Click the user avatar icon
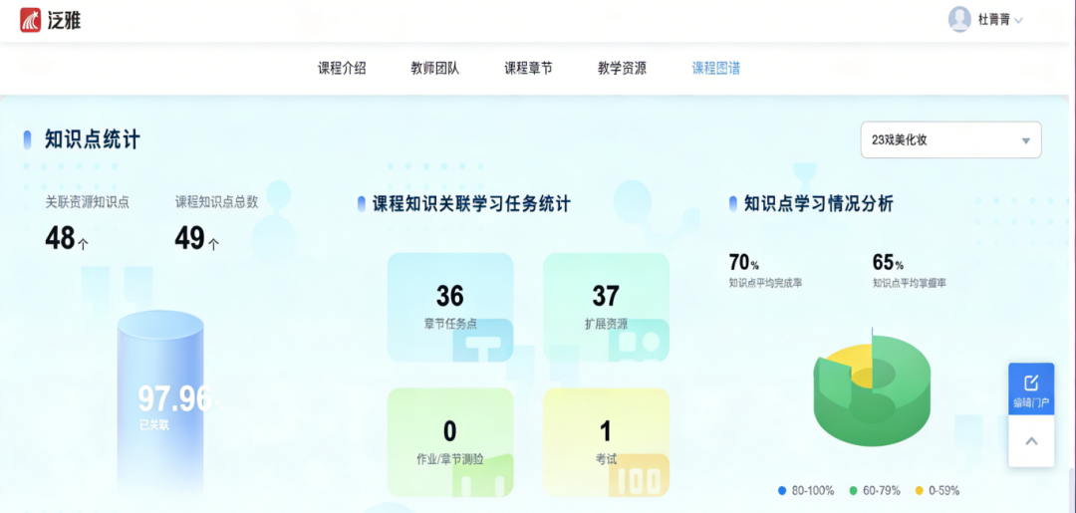 [x=959, y=19]
